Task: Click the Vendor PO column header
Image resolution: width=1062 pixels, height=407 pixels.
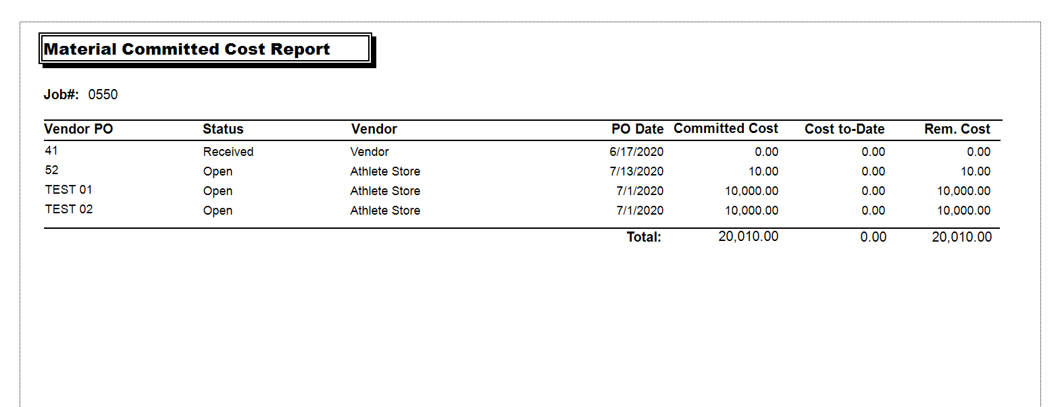Action: pos(78,129)
